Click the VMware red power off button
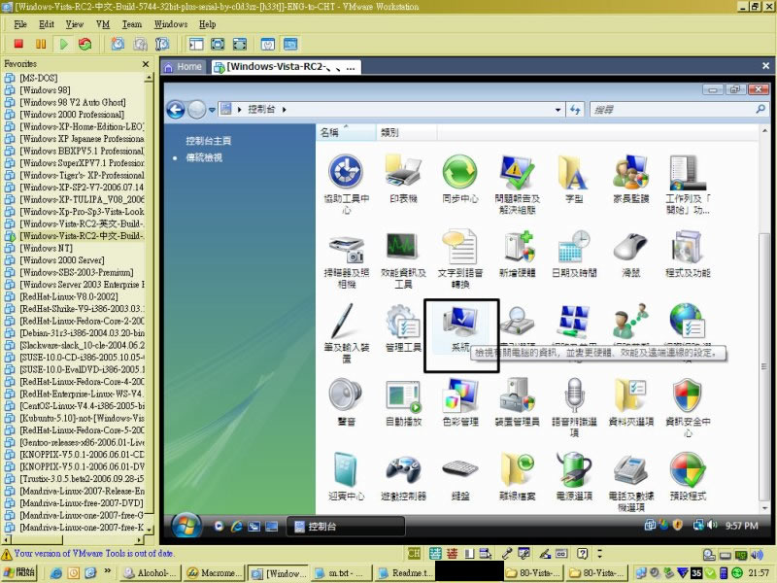Screen dimensions: 777x583 pos(18,44)
